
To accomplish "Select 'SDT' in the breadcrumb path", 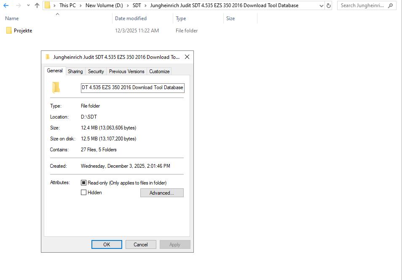I will coord(137,5).
